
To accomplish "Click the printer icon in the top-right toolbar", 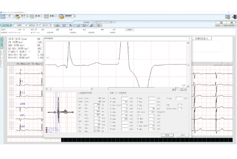I will point(231,23).
